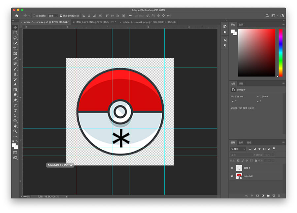
Task: Select the Horizontal Type tool
Action: click(15, 110)
